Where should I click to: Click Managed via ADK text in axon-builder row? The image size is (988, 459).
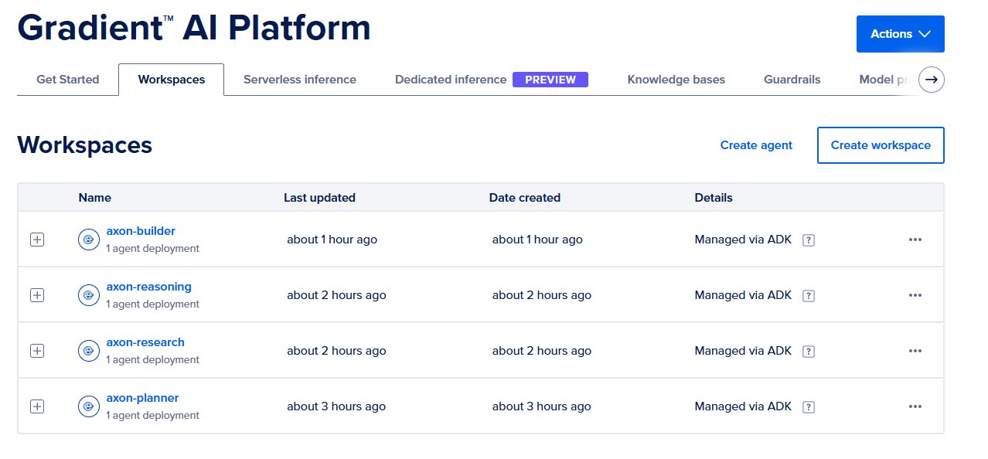click(x=743, y=240)
